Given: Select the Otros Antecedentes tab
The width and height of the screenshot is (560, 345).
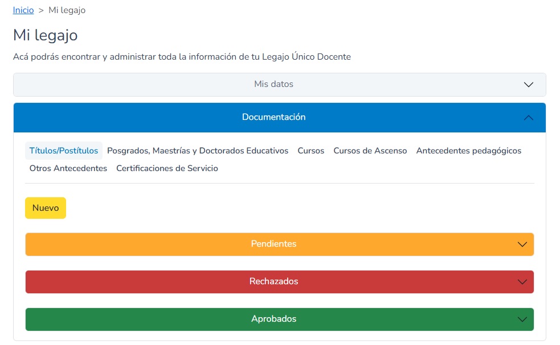Looking at the screenshot, I should [x=68, y=168].
